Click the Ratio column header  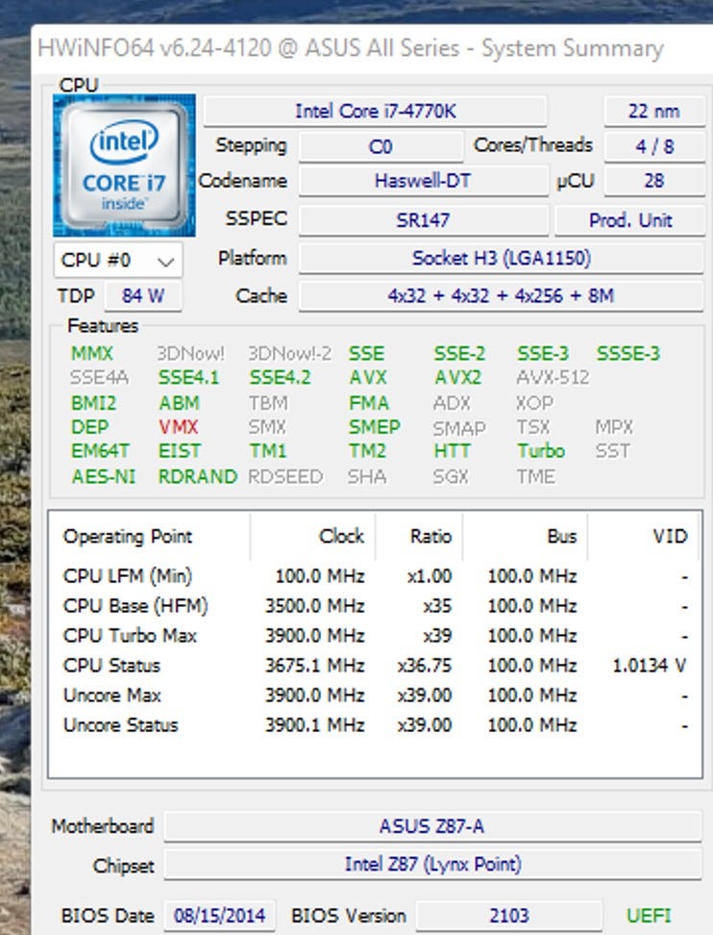(419, 536)
